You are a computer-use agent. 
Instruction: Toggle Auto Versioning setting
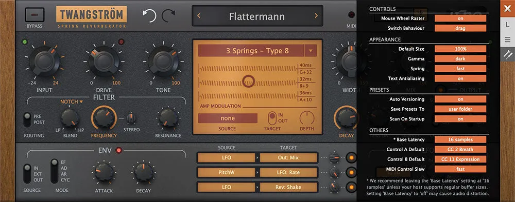pos(460,99)
